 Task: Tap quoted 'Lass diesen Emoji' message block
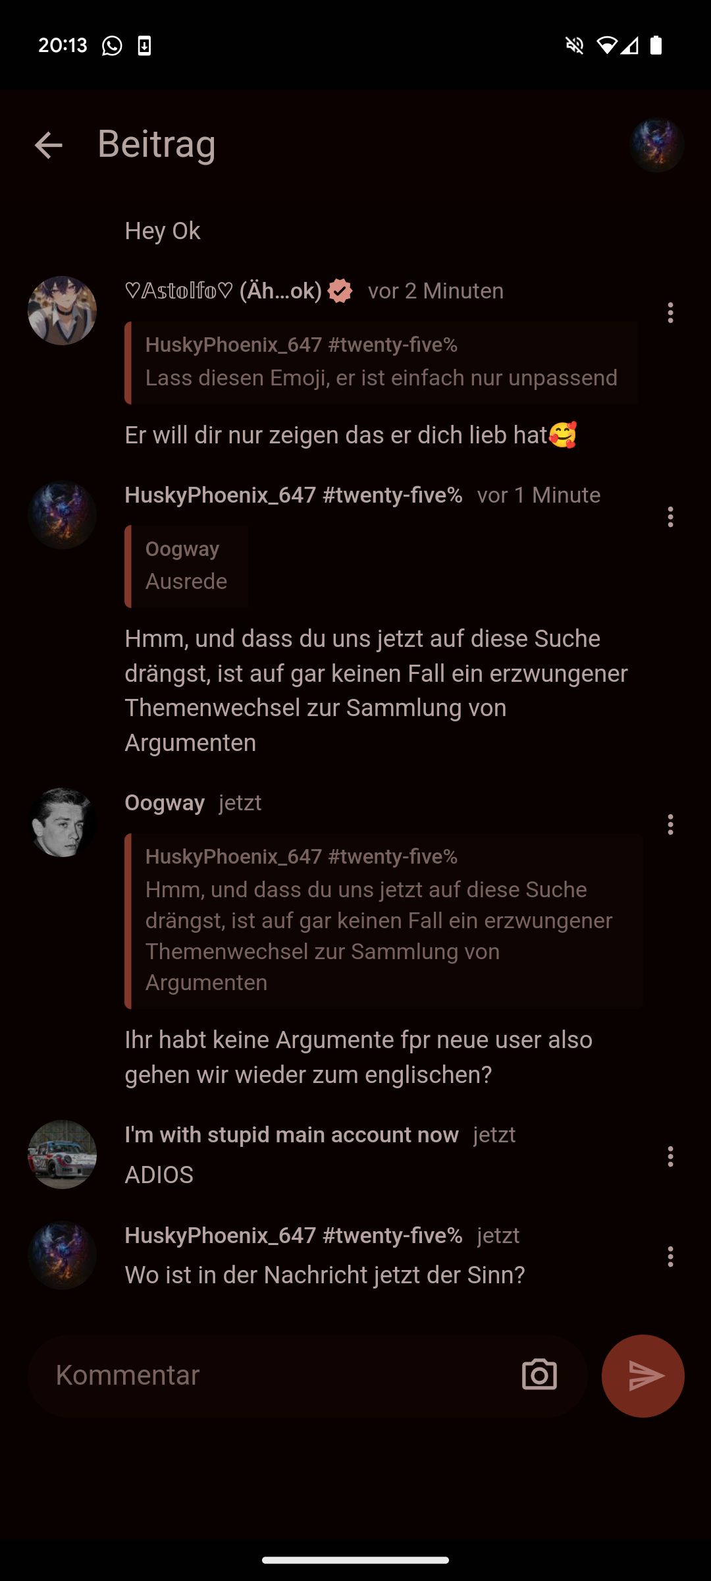coord(382,362)
